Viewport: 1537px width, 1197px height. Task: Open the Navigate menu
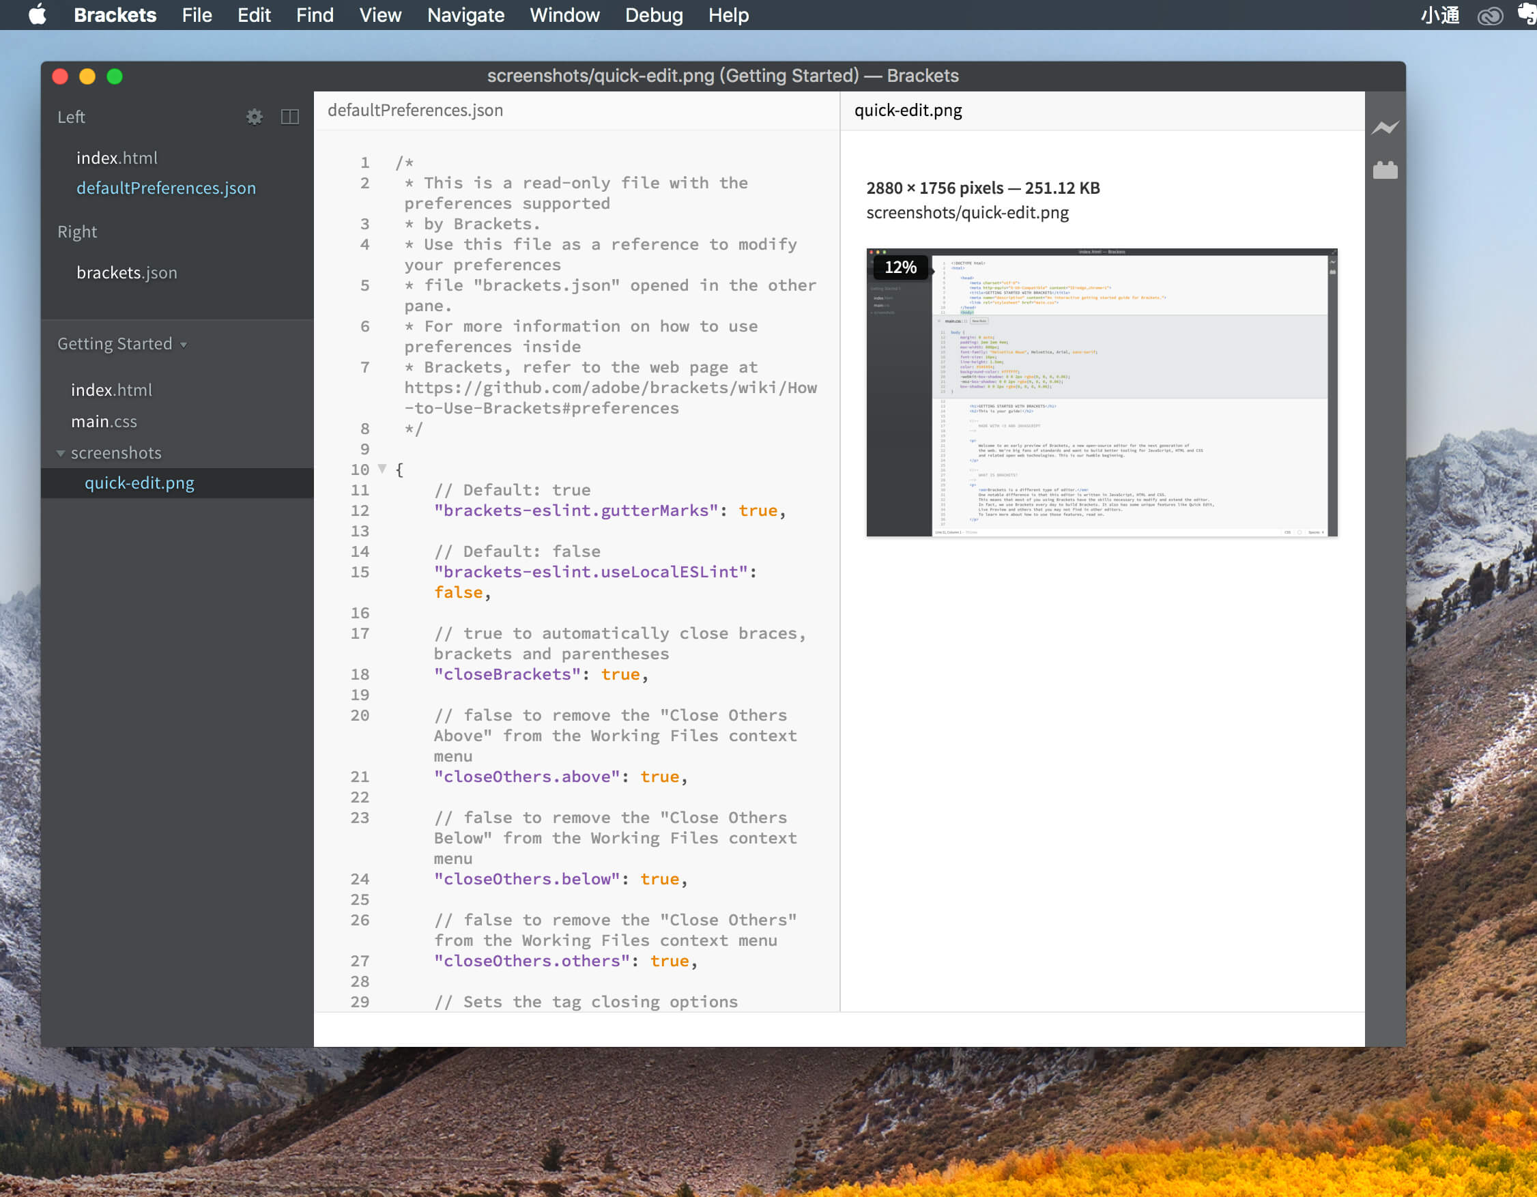tap(465, 15)
